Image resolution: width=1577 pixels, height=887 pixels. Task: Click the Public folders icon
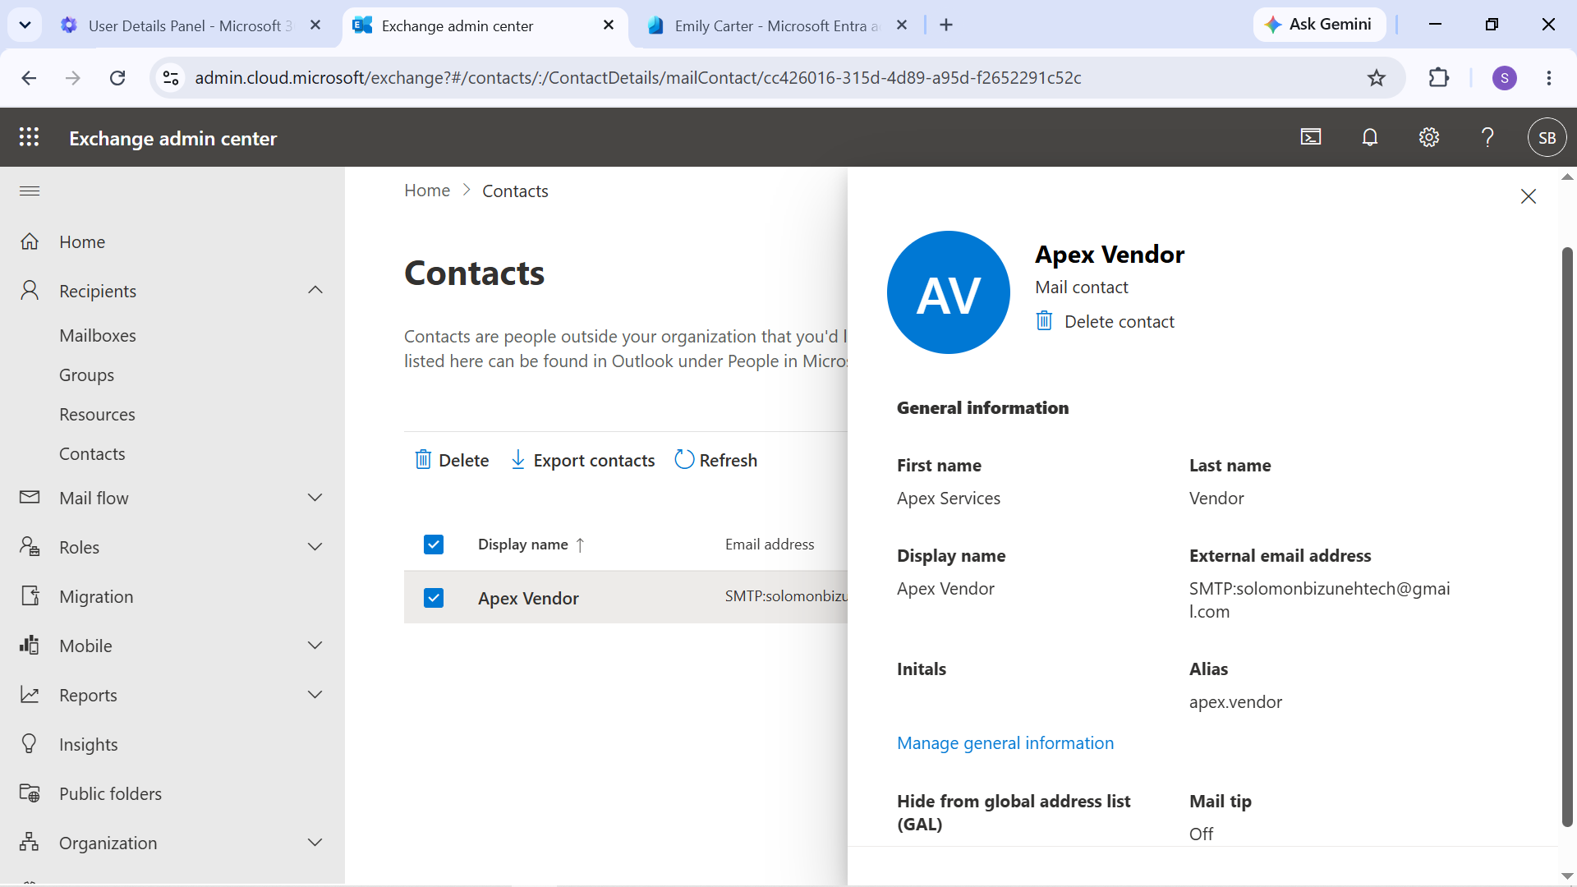[x=30, y=793]
